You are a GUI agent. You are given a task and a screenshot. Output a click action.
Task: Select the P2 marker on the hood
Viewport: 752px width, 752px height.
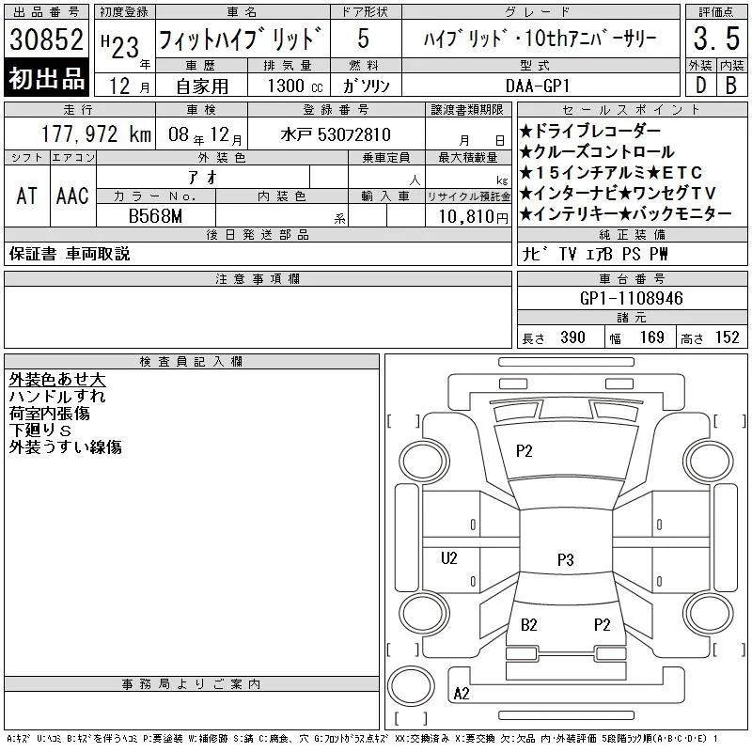pyautogui.click(x=524, y=451)
